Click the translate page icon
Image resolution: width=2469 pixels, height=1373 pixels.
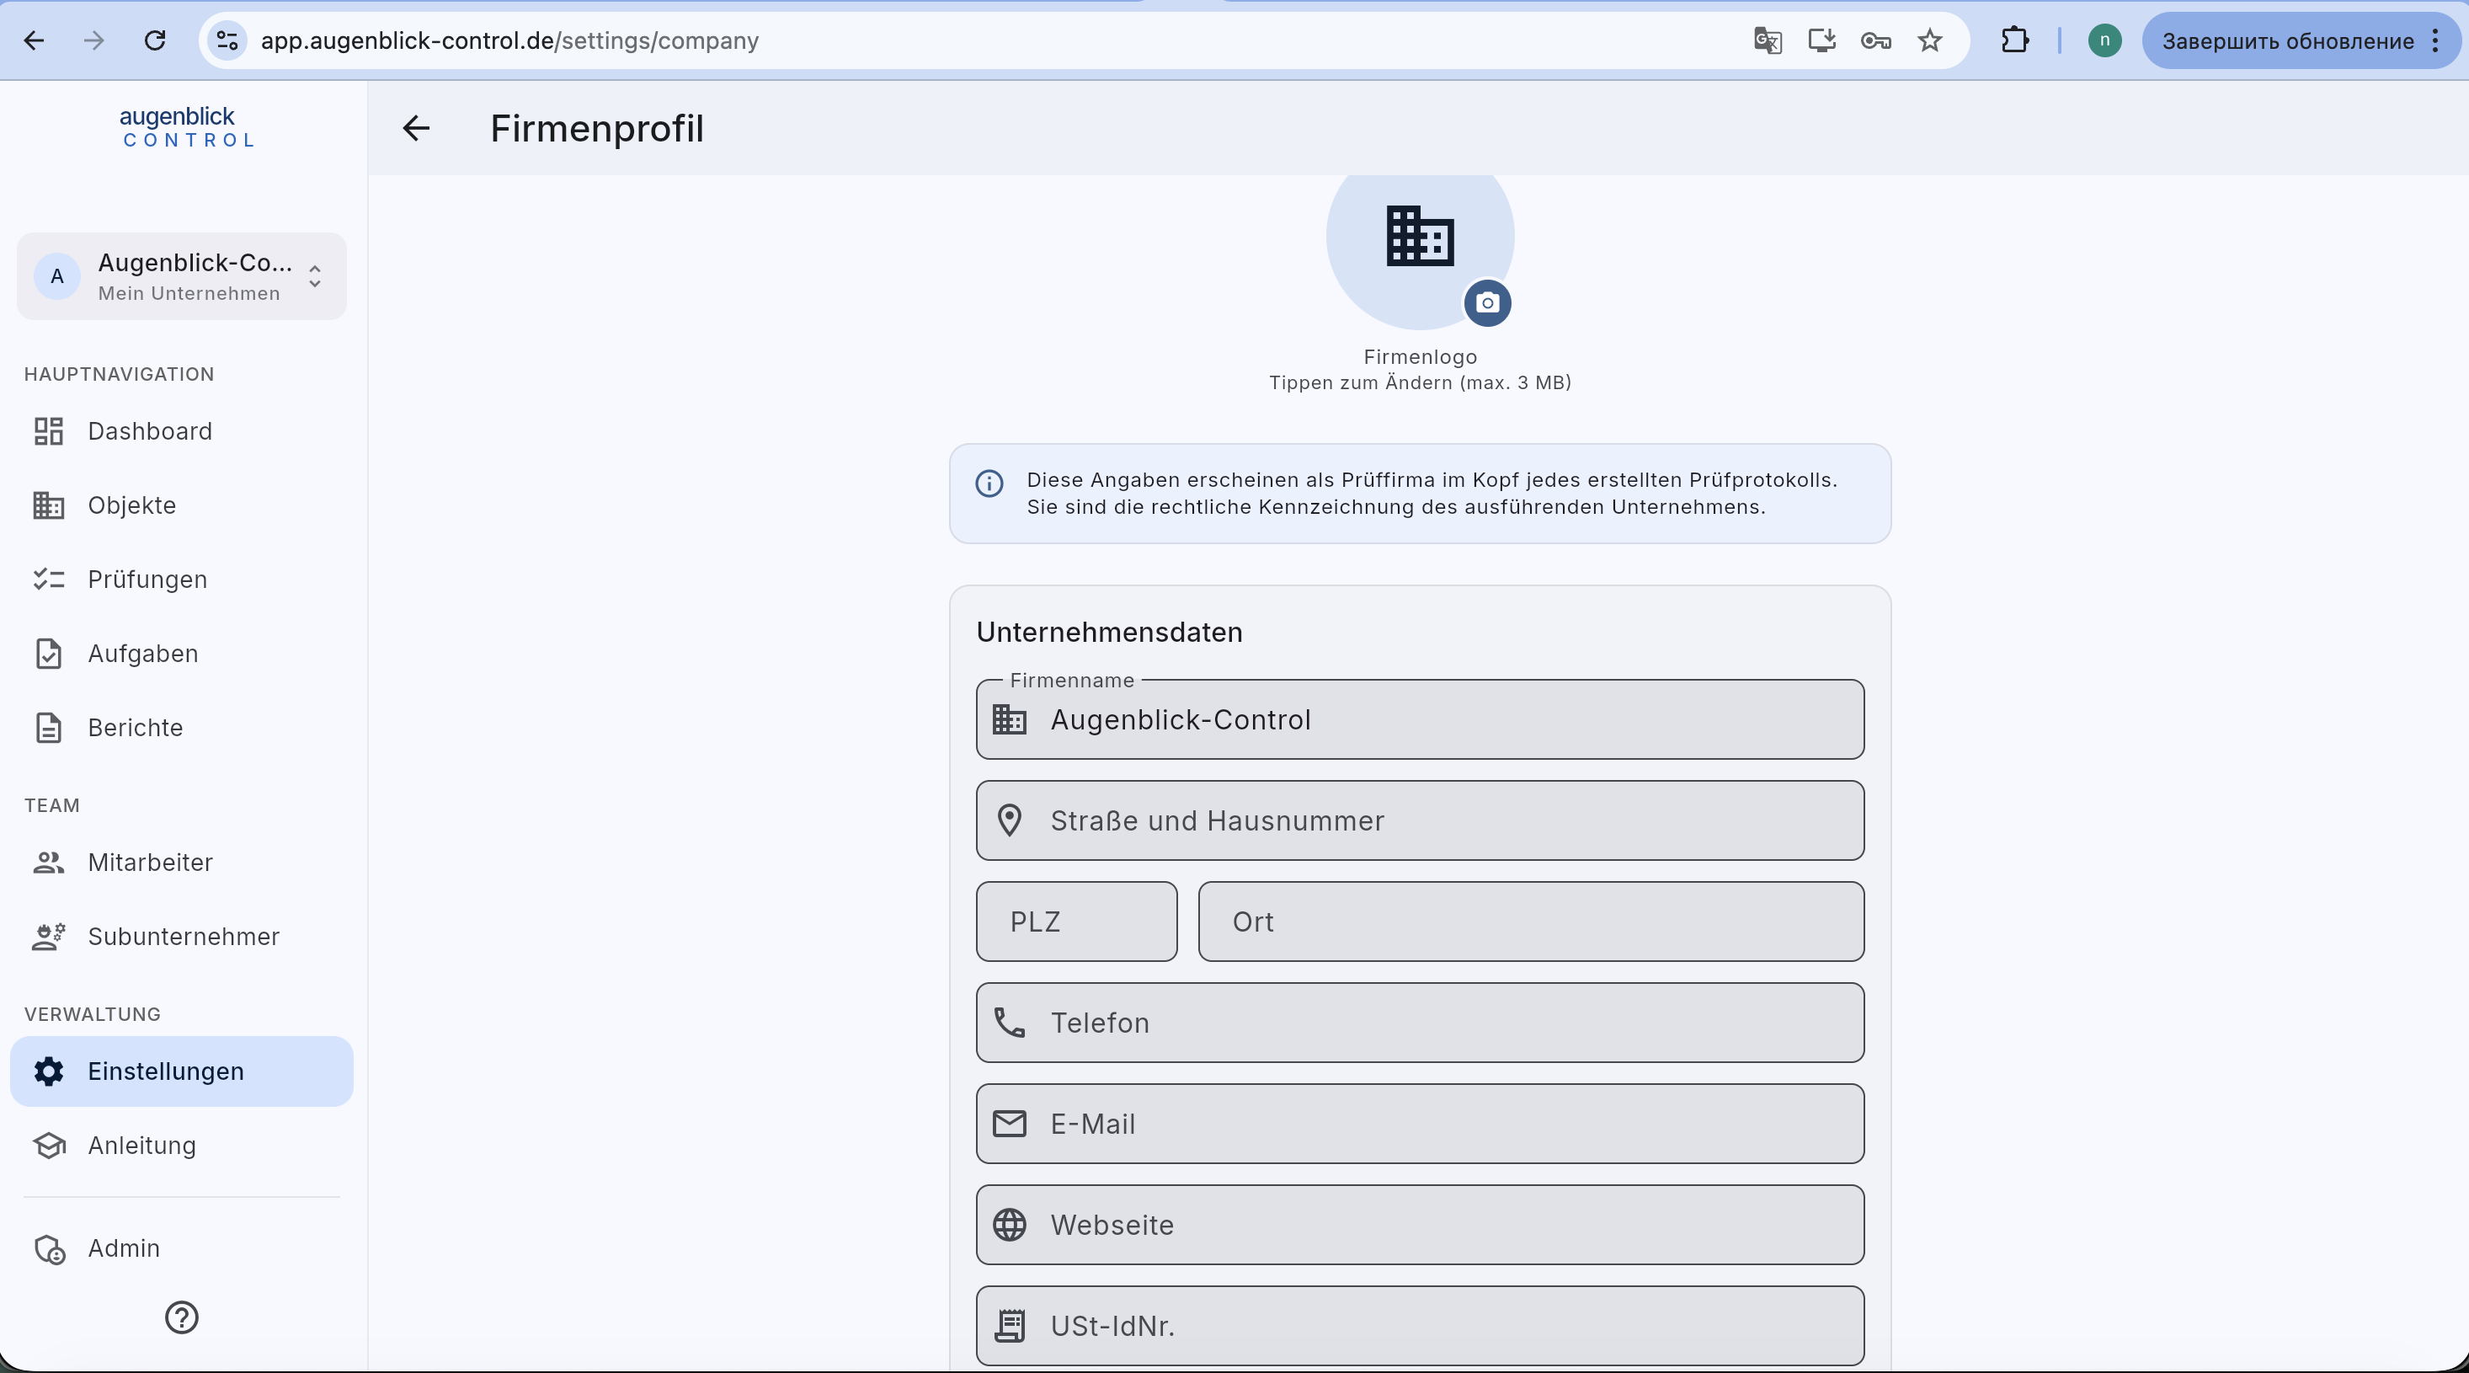[x=1767, y=40]
